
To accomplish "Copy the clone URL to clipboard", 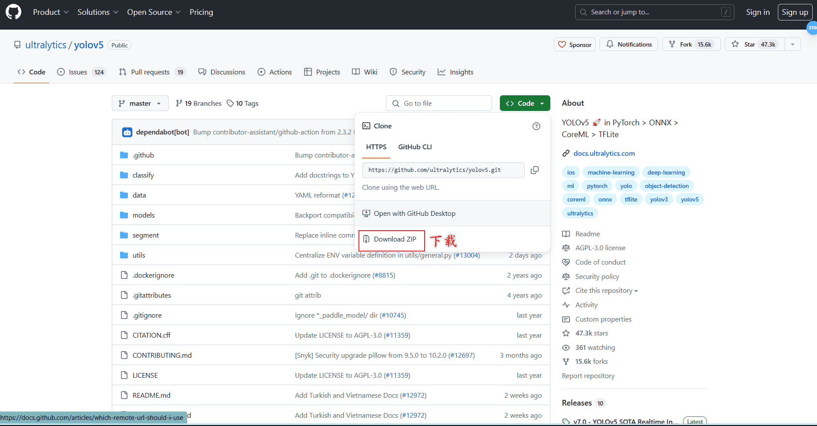I will 535,170.
